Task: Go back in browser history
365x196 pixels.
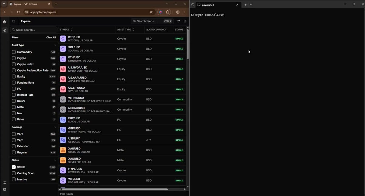Action: click(4, 12)
